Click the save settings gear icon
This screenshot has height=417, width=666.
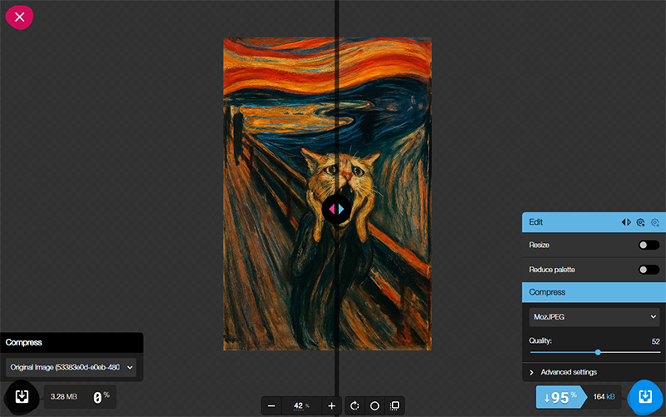tap(640, 222)
